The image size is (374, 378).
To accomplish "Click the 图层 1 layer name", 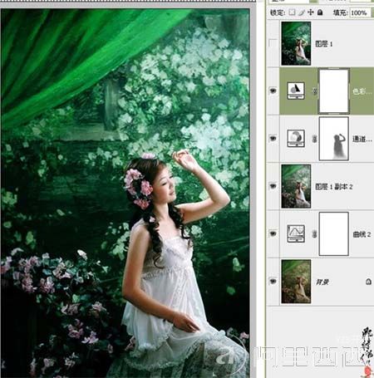I will (x=324, y=44).
